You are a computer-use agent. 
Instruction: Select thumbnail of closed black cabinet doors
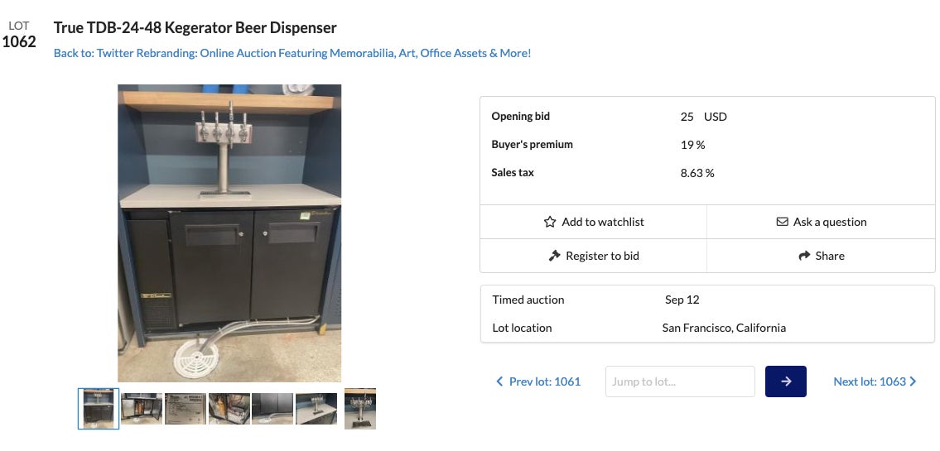272,409
